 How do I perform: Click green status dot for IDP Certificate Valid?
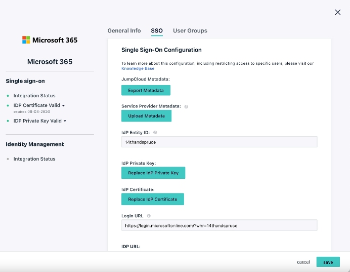tap(8, 105)
